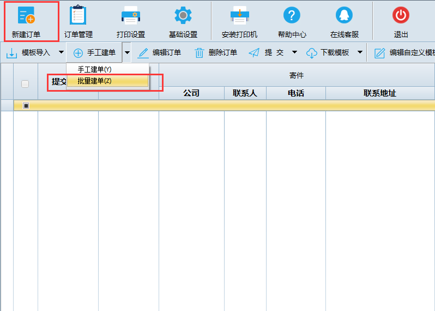This screenshot has width=435, height=311.
Task: Click the 联系人 column header
Action: (245, 93)
